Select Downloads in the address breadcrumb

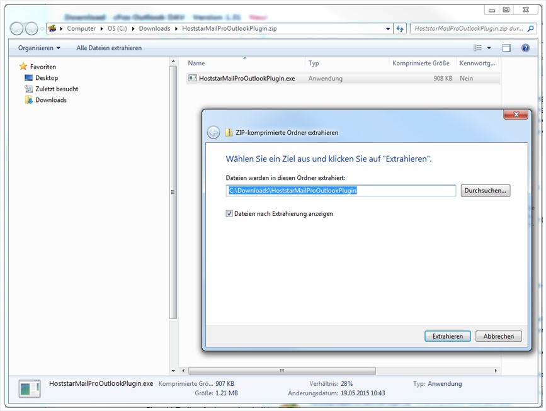pos(155,28)
